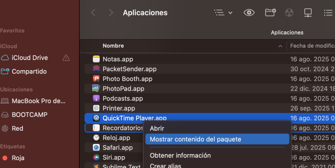Select the Safari.app icon in list
Image resolution: width=335 pixels, height=168 pixels.
point(96,148)
